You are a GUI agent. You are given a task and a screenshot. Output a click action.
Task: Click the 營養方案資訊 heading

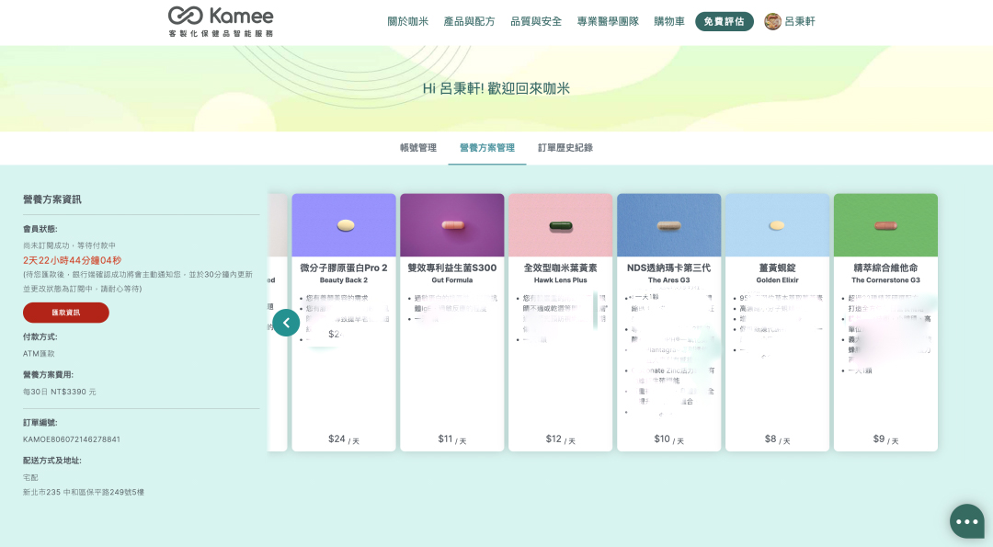click(x=51, y=199)
